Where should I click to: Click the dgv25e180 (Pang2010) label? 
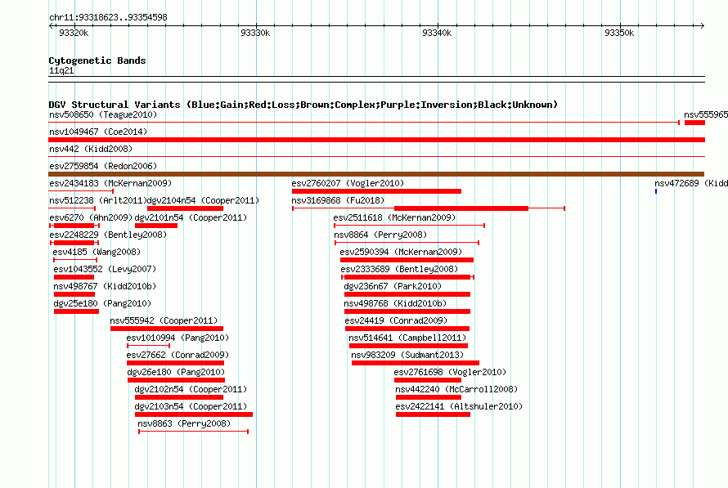pos(102,303)
